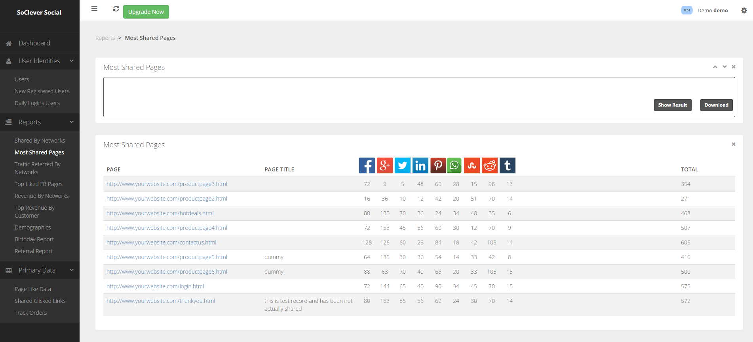Open Revenue By Networks report
Image resolution: width=753 pixels, height=342 pixels.
tap(42, 196)
